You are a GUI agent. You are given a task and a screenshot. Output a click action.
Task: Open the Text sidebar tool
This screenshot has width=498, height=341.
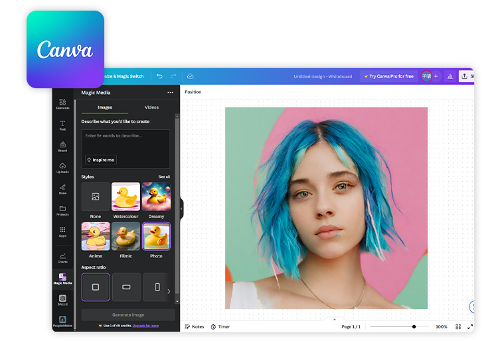(x=62, y=125)
